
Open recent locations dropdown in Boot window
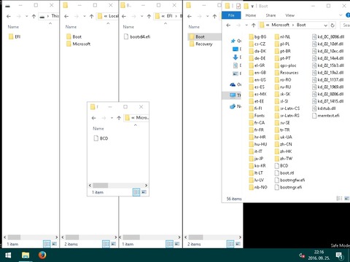click(x=246, y=25)
